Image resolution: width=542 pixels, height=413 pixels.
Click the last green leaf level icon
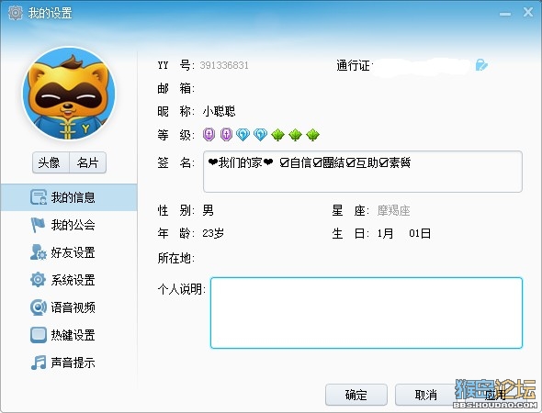312,135
